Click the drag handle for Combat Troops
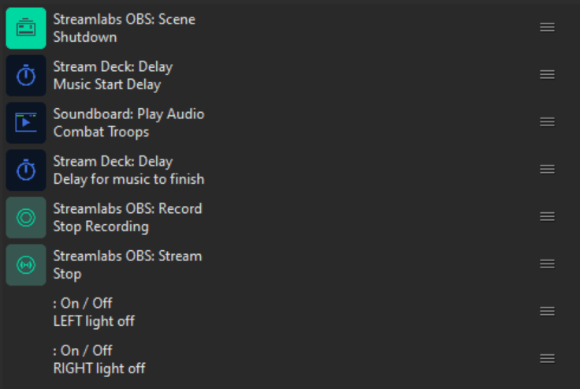Screen dimensions: 580x389 pyautogui.click(x=547, y=122)
